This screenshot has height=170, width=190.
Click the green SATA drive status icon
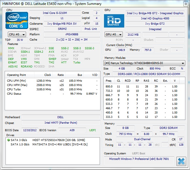pos(8,140)
